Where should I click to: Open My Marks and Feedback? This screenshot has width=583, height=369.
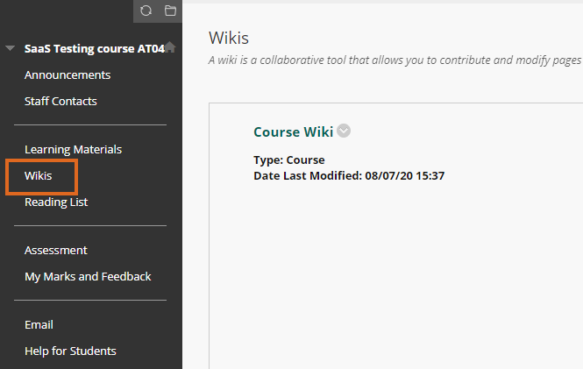88,277
